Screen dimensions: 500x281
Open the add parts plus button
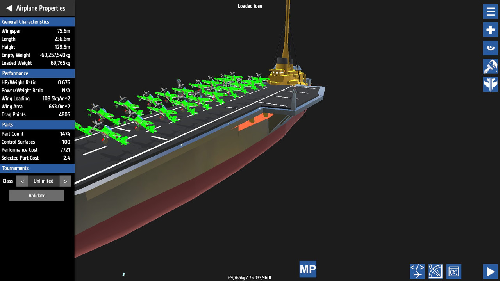pyautogui.click(x=490, y=30)
